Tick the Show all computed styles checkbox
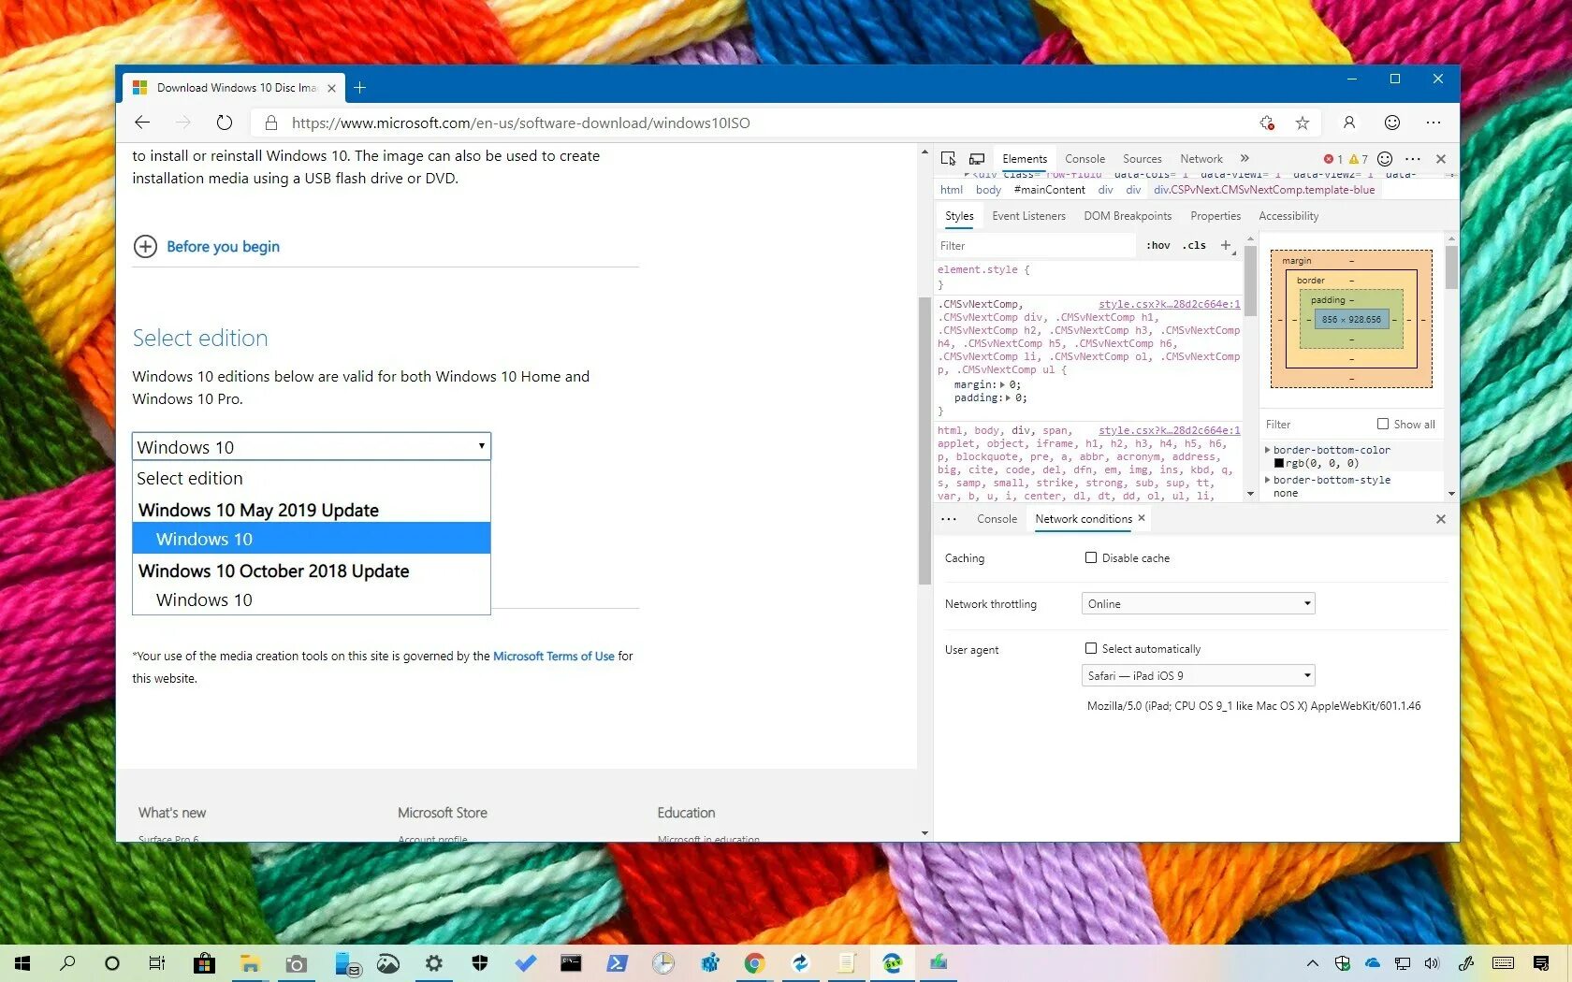 [x=1383, y=424]
